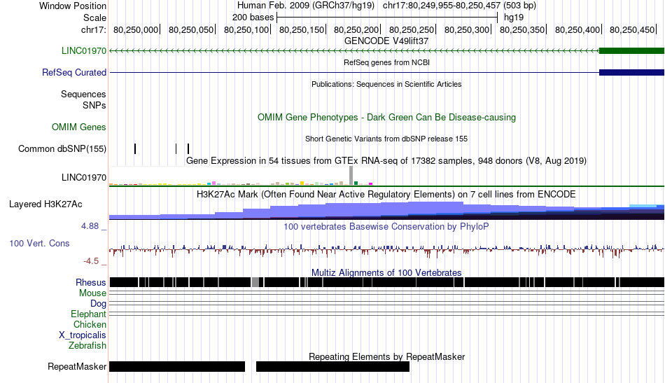Click the green LINC01970 exon block

pyautogui.click(x=631, y=51)
